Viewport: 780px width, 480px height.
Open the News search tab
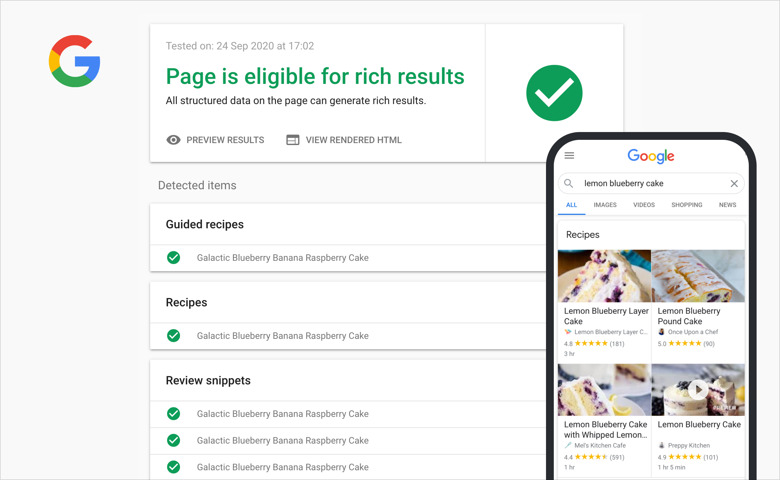[x=727, y=205]
